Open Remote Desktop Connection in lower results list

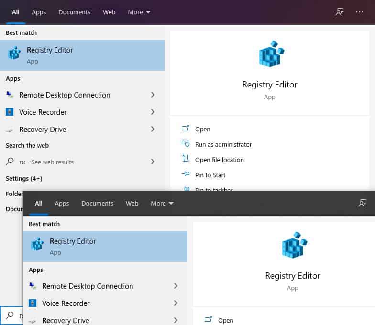(x=105, y=286)
